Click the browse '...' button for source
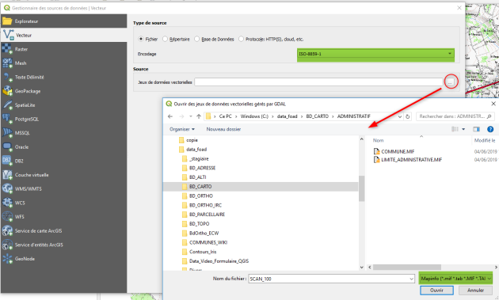499x300 pixels. pos(451,82)
